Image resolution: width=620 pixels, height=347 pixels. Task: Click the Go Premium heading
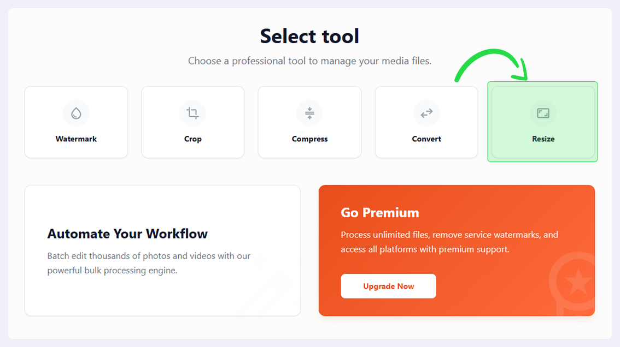click(379, 213)
